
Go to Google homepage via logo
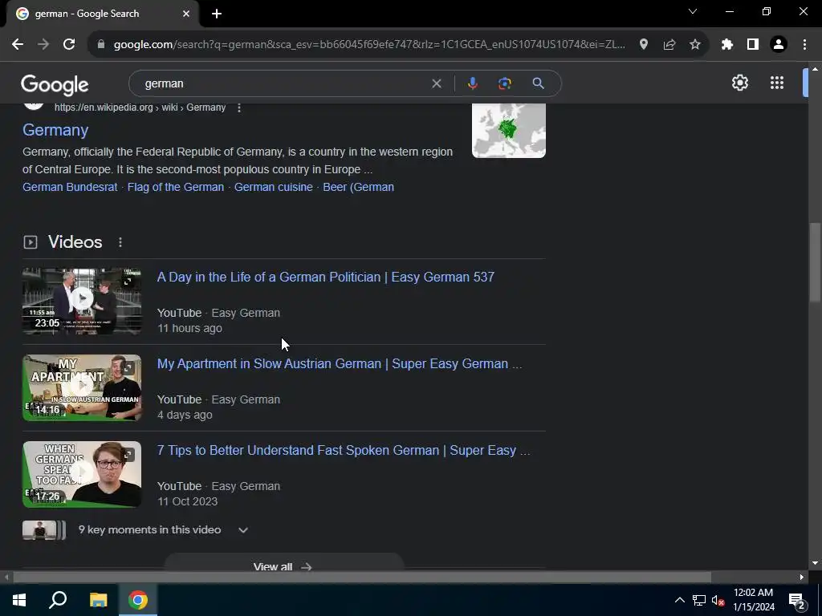point(55,85)
